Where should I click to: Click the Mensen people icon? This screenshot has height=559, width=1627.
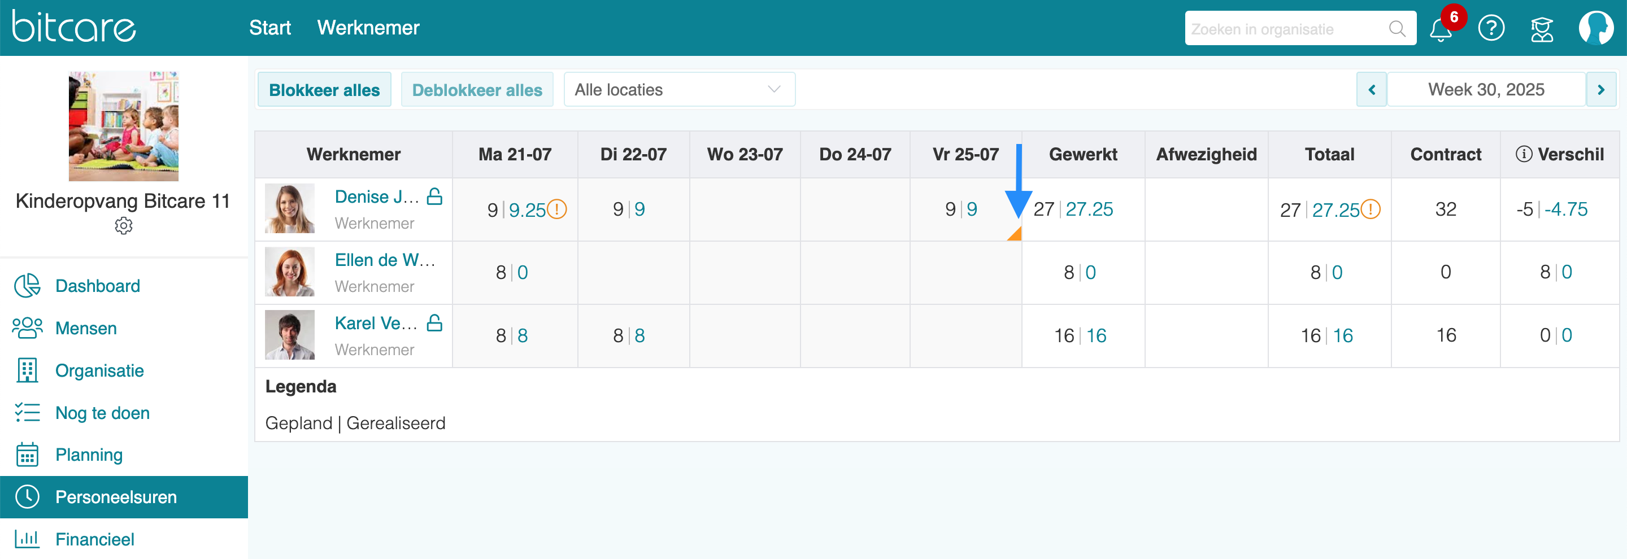tap(27, 328)
